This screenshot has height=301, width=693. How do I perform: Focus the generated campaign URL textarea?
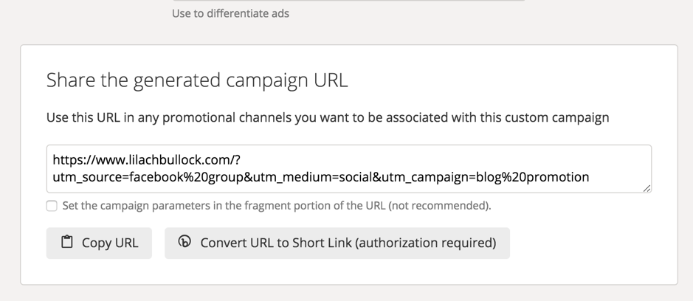348,169
